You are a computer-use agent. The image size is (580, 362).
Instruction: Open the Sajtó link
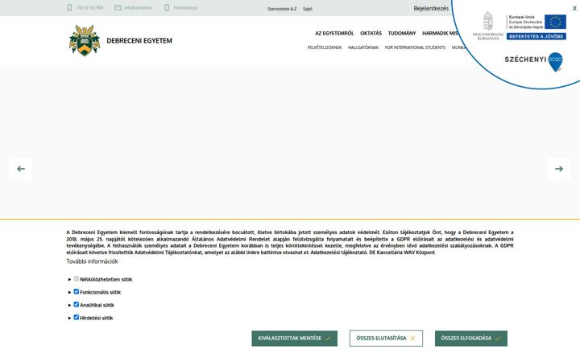point(308,9)
